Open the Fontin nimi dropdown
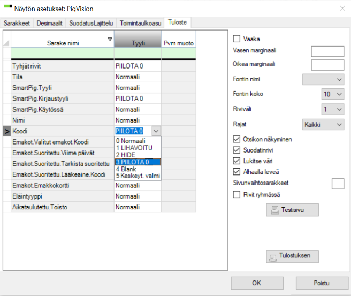Viewport: 351px width, 296px height. pyautogui.click(x=323, y=79)
